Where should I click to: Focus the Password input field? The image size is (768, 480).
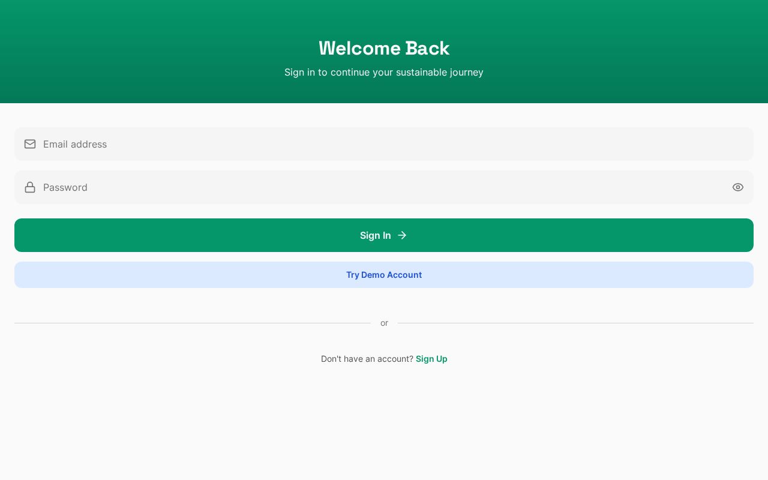coord(384,187)
